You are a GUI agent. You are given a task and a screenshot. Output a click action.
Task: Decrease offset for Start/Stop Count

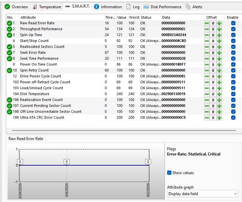click(207, 41)
